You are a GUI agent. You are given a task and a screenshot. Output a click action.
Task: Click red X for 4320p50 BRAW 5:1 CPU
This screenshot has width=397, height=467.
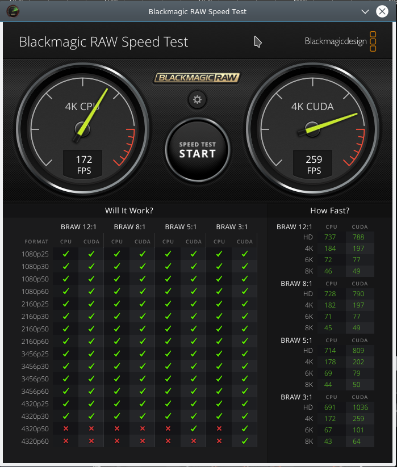pyautogui.click(x=168, y=428)
